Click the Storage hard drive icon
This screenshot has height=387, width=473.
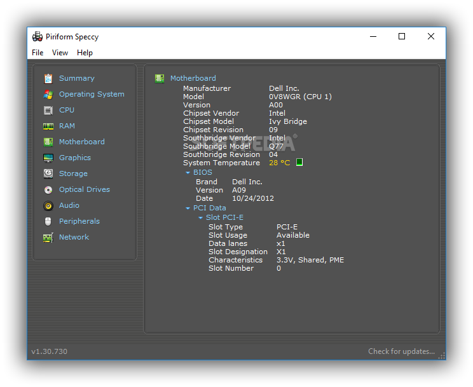point(48,173)
